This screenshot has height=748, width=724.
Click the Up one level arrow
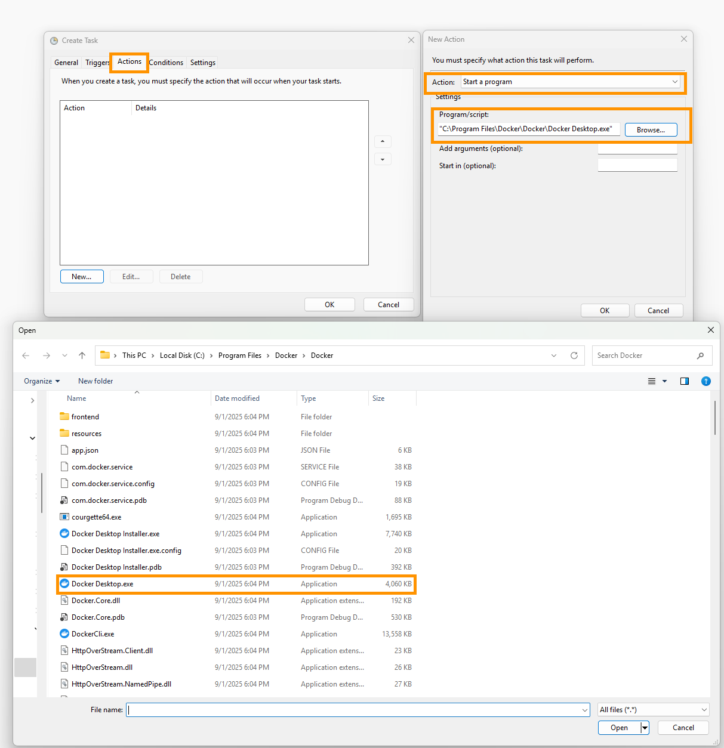[x=82, y=356]
